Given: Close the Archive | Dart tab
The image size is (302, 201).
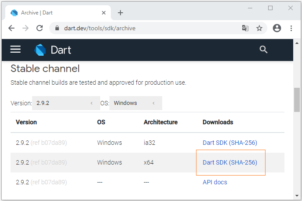Looking at the screenshot, I should click(x=104, y=13).
